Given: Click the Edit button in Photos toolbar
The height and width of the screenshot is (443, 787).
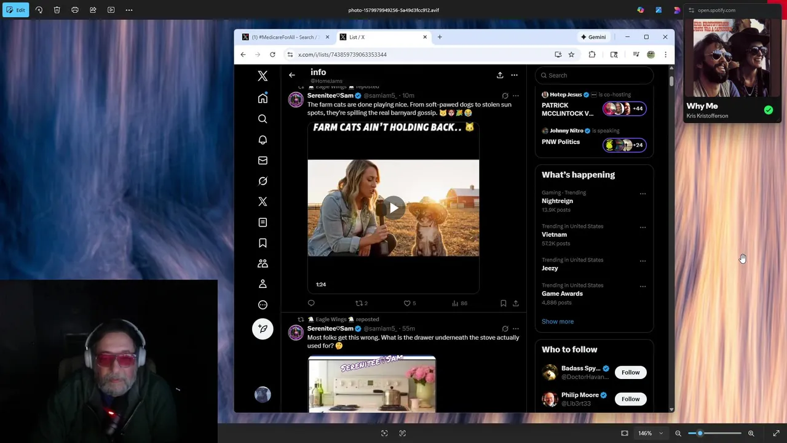Looking at the screenshot, I should pos(15,10).
